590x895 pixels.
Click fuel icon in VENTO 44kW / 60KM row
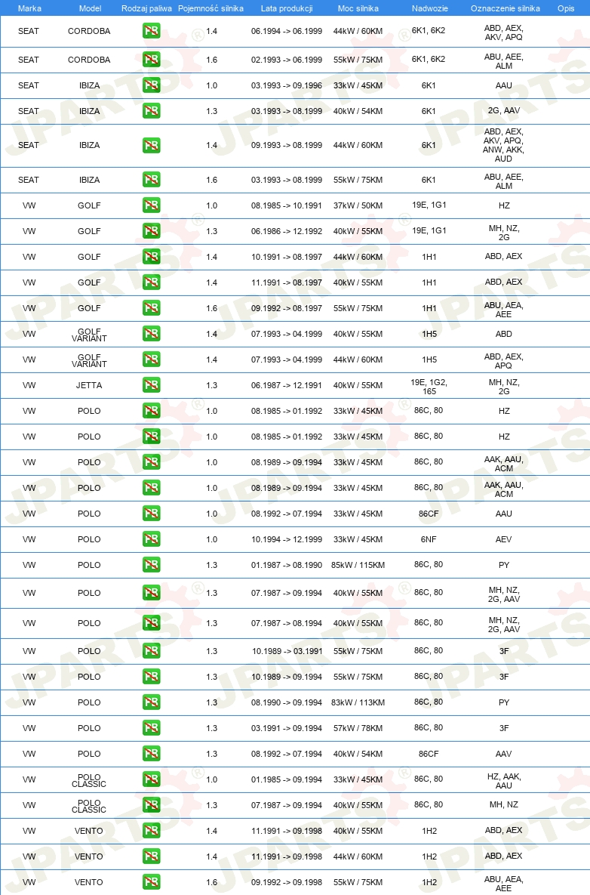[x=151, y=856]
